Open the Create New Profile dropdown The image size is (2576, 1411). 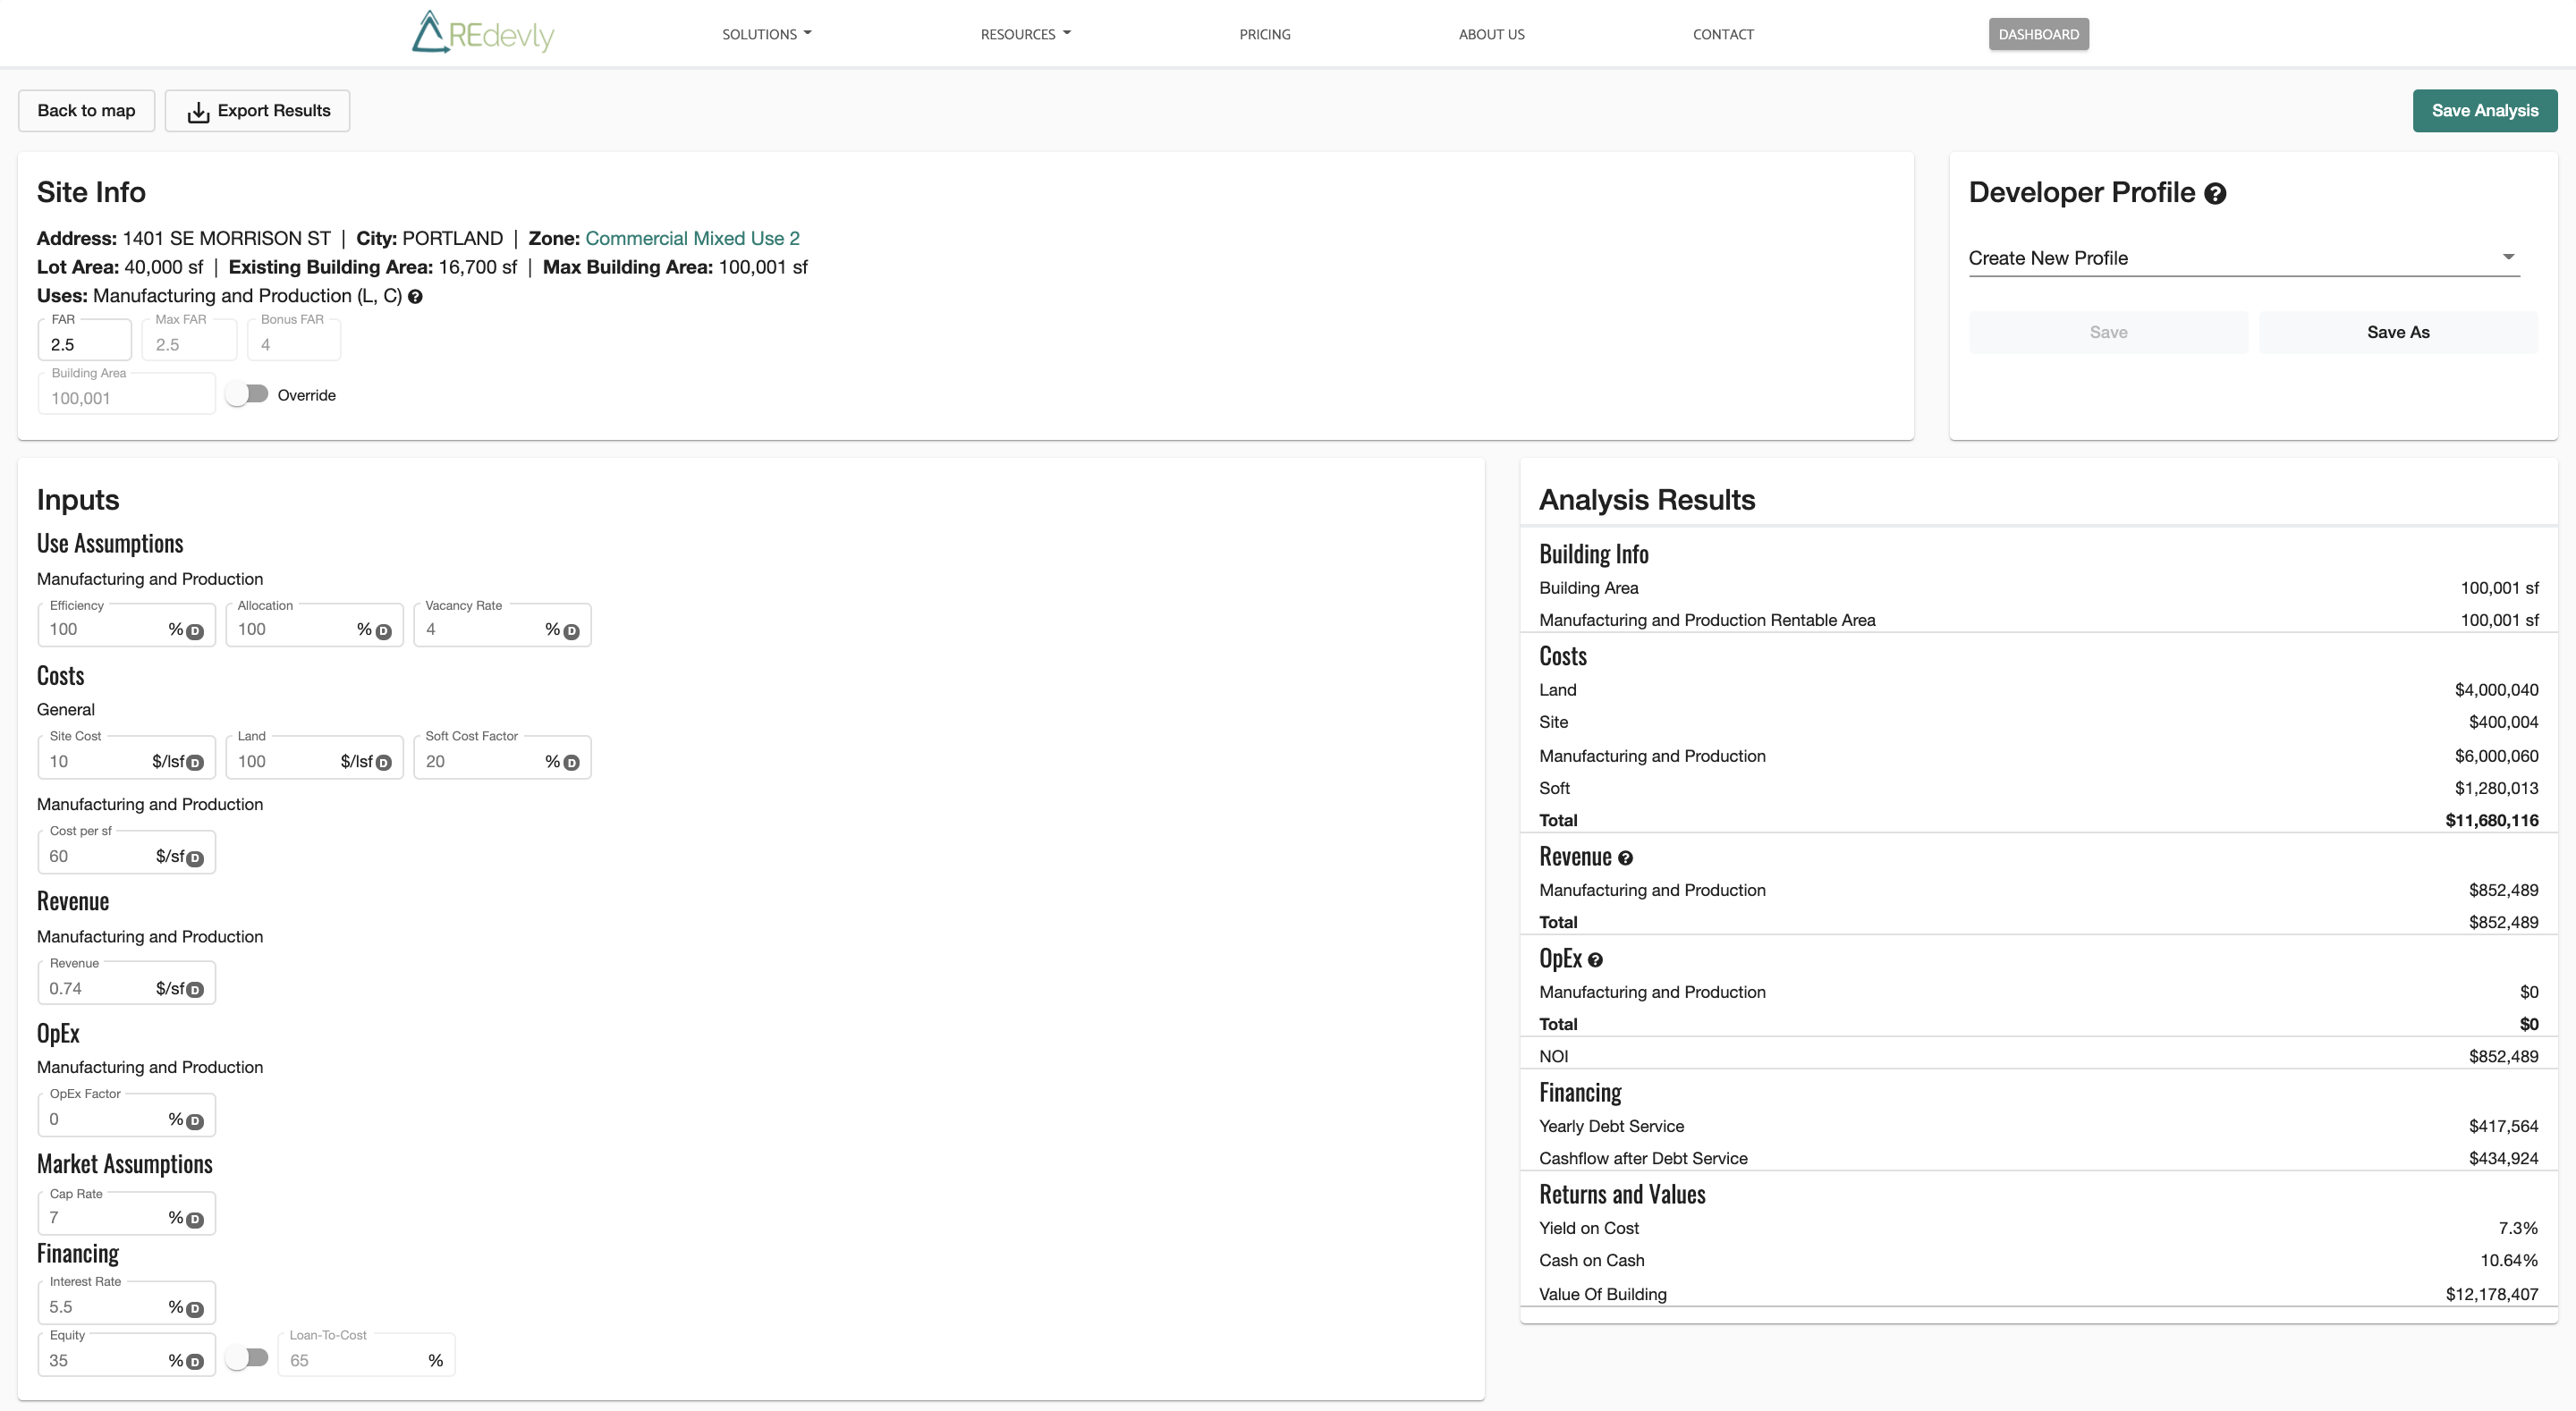[2243, 258]
